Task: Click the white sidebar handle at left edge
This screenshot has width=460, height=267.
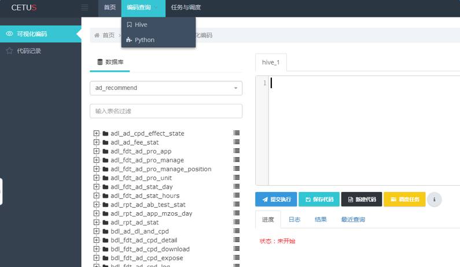Action: (1, 191)
